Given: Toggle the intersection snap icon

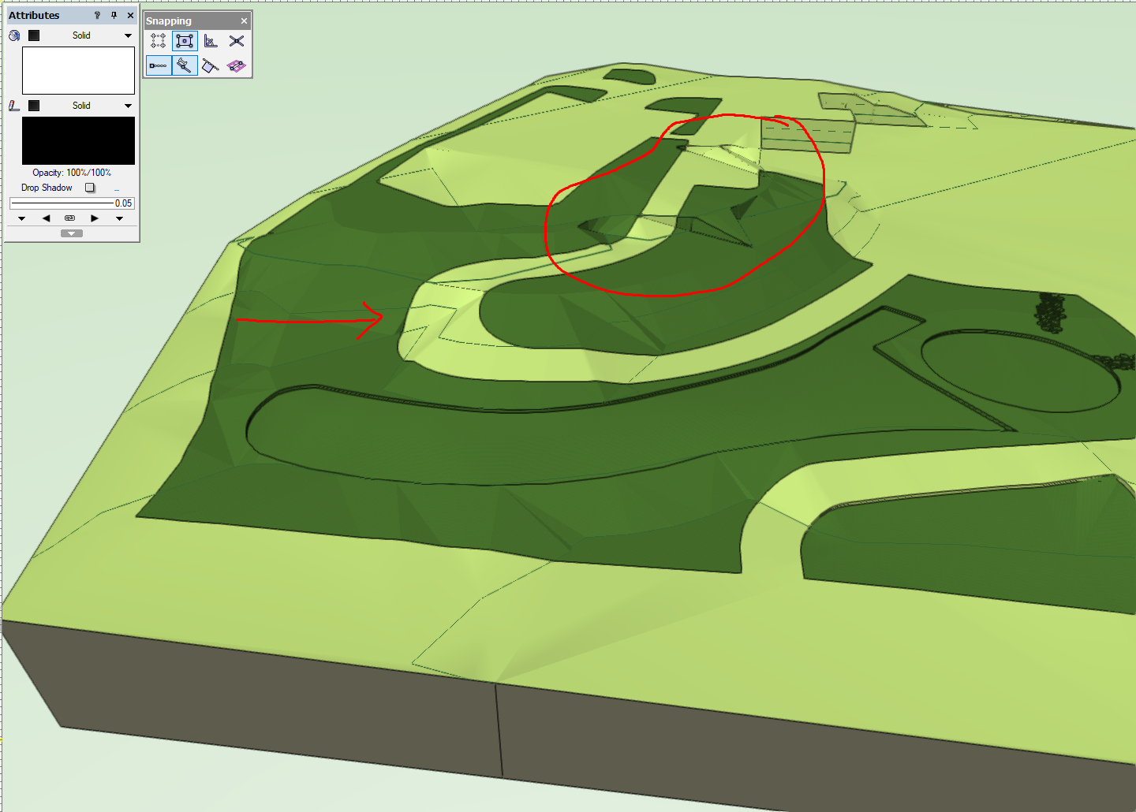Looking at the screenshot, I should (x=236, y=41).
